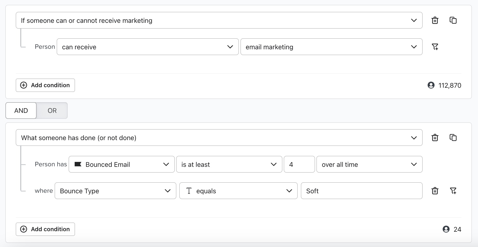Viewport: 478px width, 247px height.
Task: Duplicate the Bounced Email condition block
Action: click(x=453, y=138)
